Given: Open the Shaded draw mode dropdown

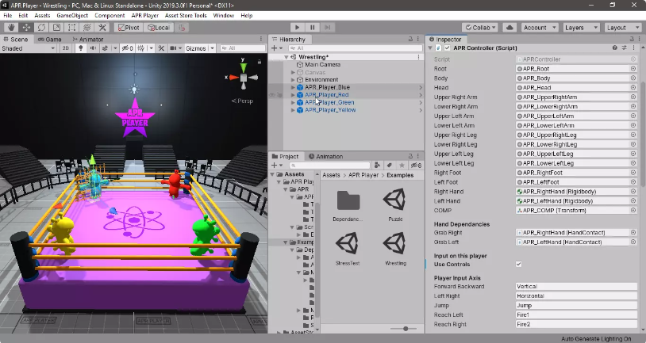Looking at the screenshot, I should [28, 48].
